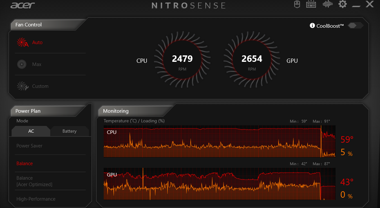The image size is (380, 208).
Task: Click the GPU temperature and loading graph
Action: [x=220, y=184]
